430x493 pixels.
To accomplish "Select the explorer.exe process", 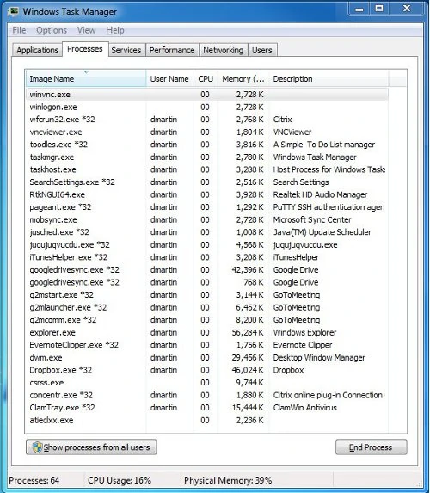I will point(206,333).
